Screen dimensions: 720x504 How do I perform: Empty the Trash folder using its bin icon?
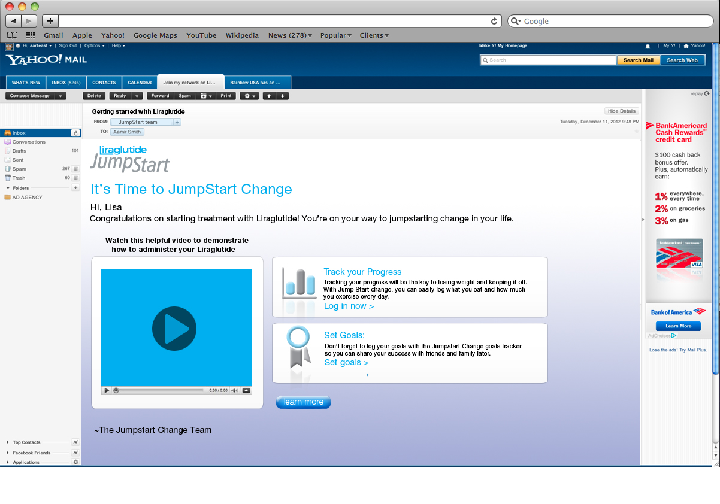point(75,178)
